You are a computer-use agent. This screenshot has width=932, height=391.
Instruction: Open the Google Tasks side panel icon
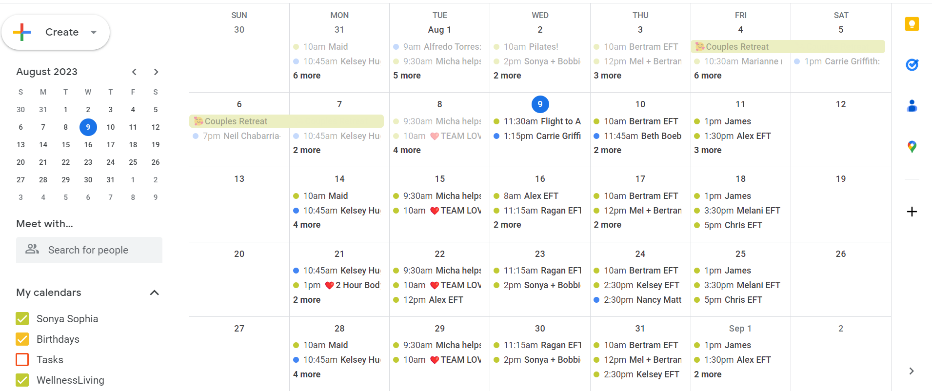coord(912,65)
